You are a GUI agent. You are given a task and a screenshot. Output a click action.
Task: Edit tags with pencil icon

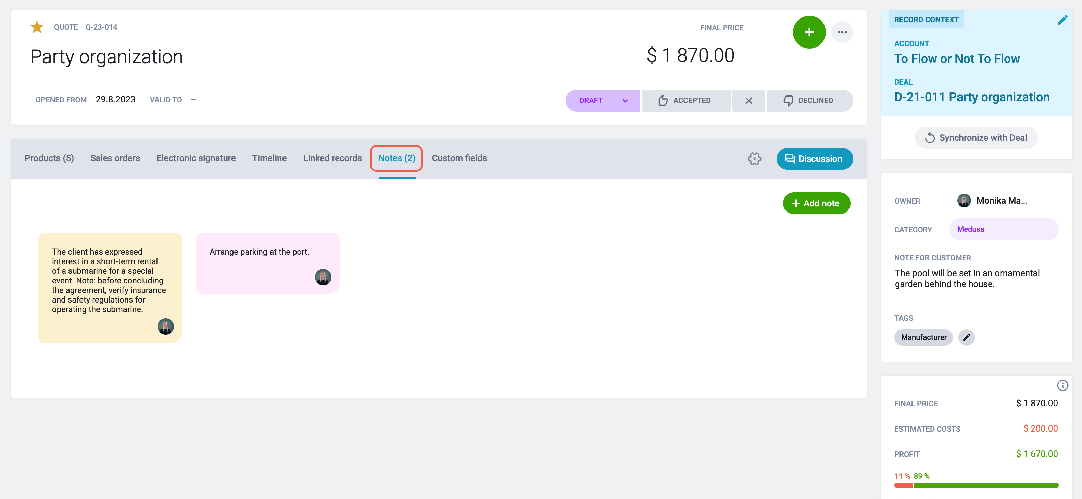pos(966,337)
